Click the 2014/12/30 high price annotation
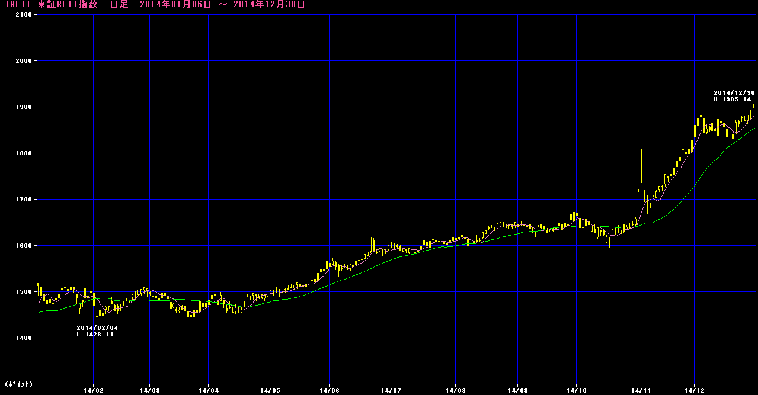Screen dimensions: 758x395 point(734,96)
